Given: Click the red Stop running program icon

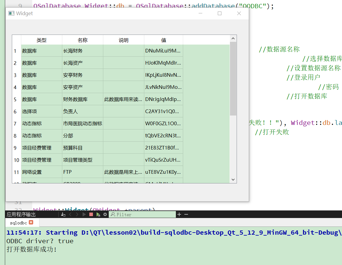Looking at the screenshot, I should [91, 214].
